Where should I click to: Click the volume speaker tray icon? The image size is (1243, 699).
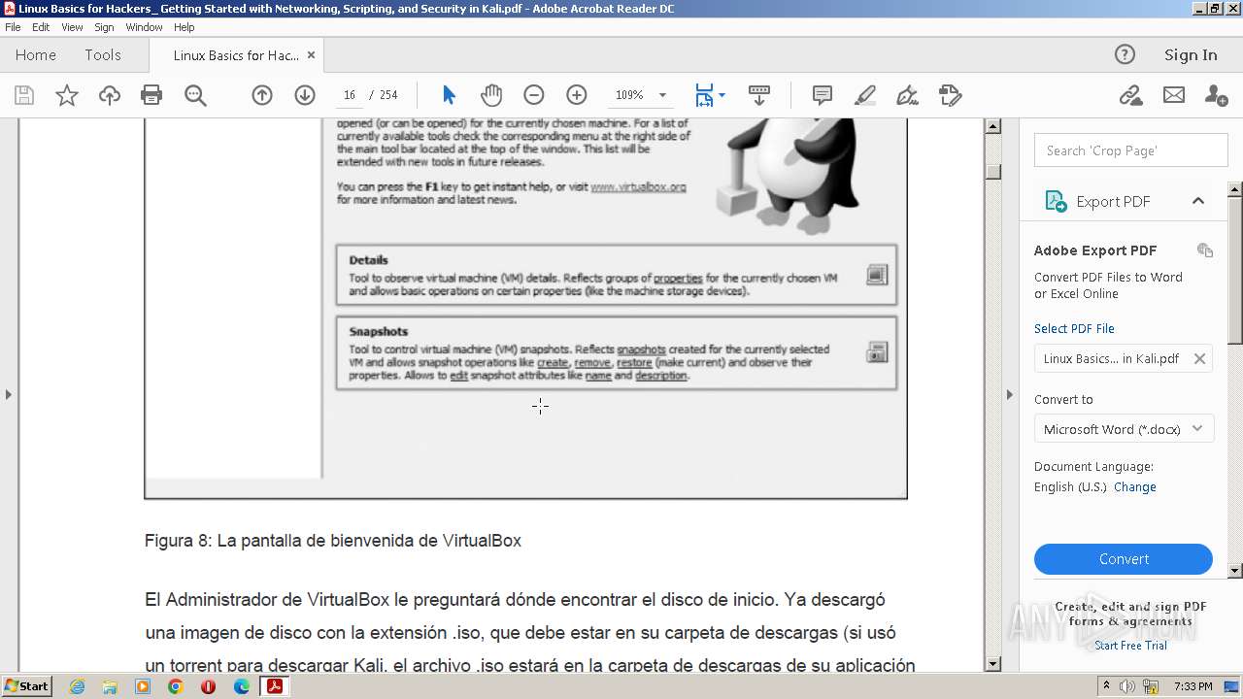click(x=1126, y=686)
